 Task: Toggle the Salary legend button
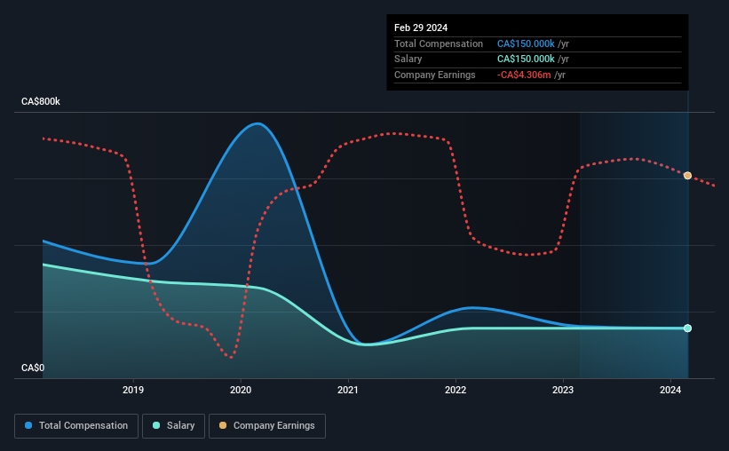point(173,426)
